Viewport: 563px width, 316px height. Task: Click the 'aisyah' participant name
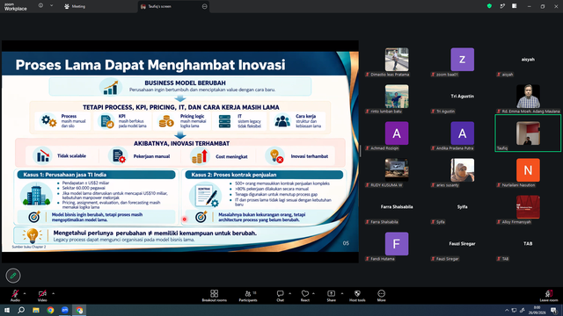point(528,60)
